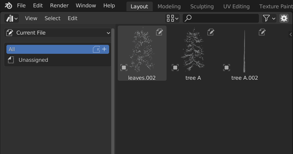Switch to the Sculpting workspace tab
The height and width of the screenshot is (154, 293).
202,6
